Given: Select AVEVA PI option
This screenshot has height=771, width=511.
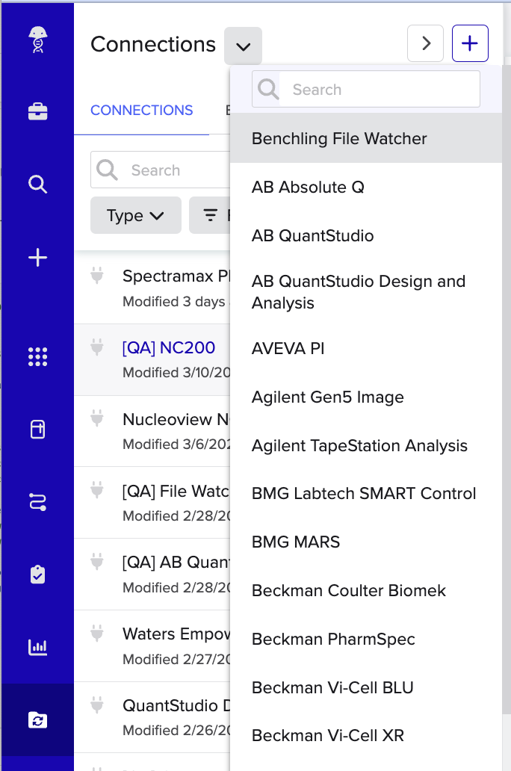Looking at the screenshot, I should [366, 349].
